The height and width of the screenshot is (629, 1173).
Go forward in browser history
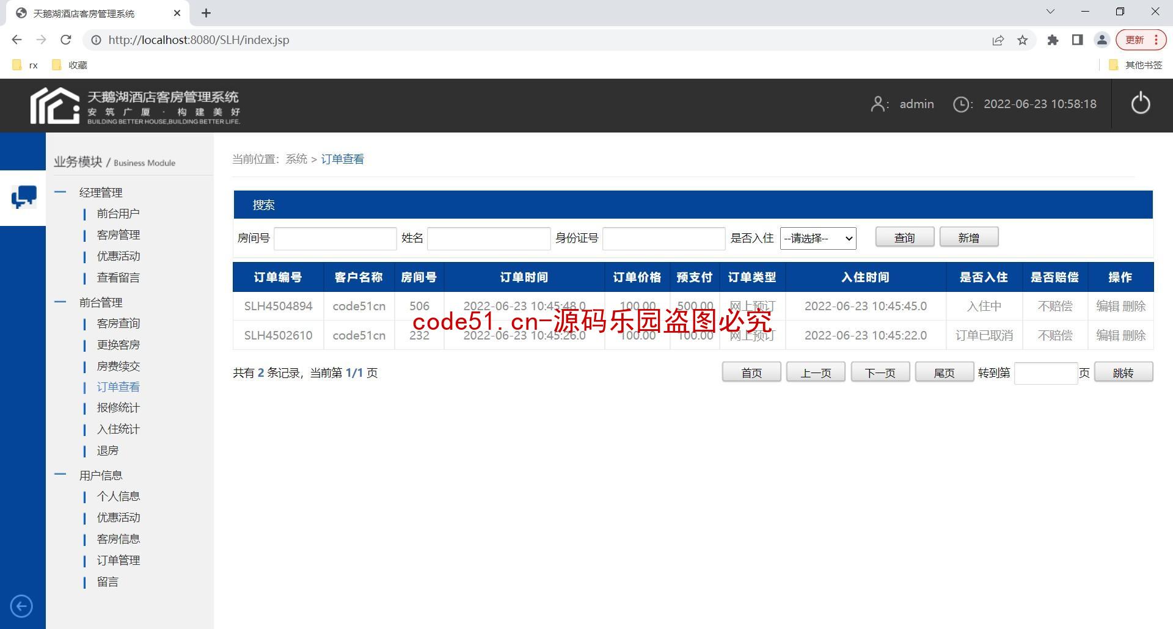41,40
